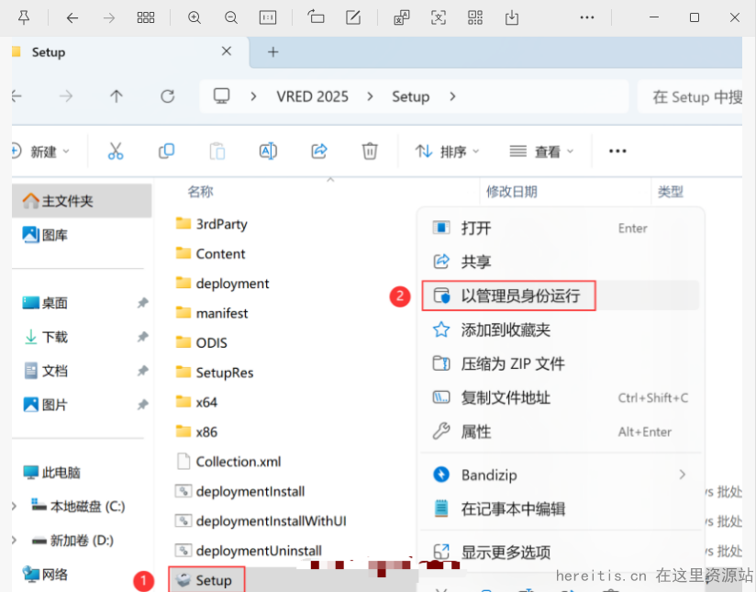756x592 pixels.
Task: Choose Add to Favorites (添加到收藏夹)
Action: 561,330
